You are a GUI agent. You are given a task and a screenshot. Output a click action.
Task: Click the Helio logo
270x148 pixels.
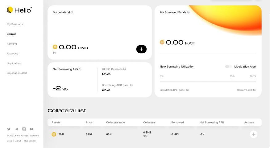(x=19, y=10)
